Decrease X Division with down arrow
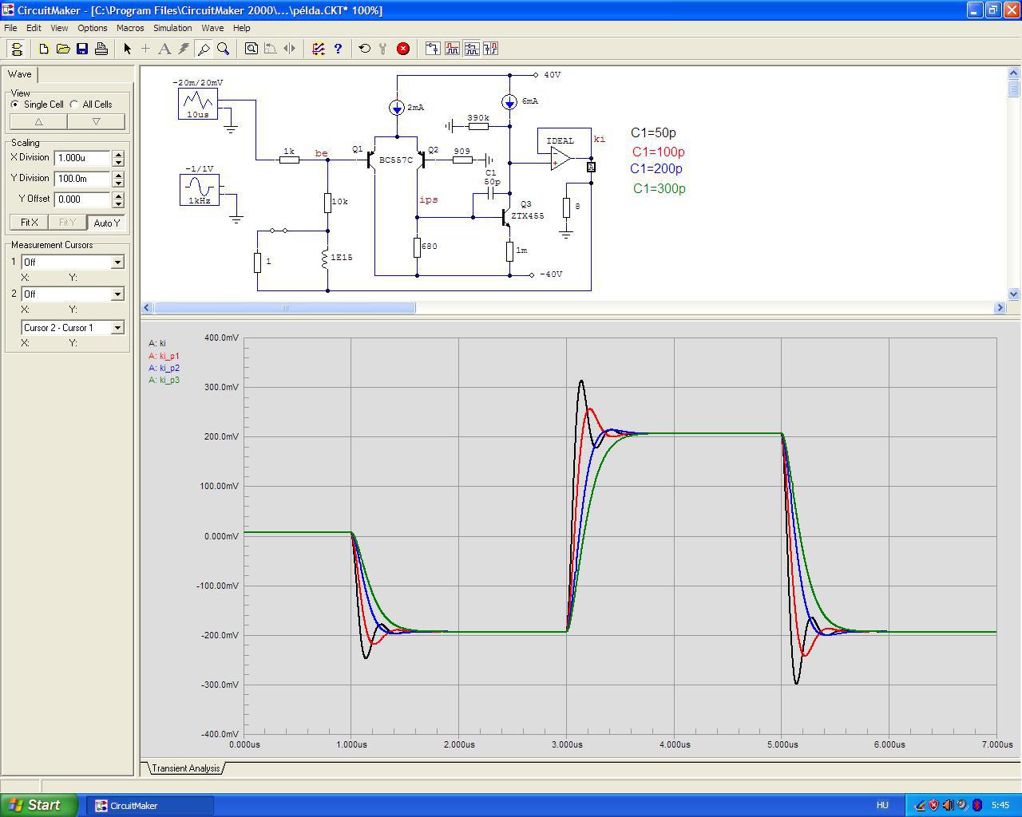Screen dimensions: 1022x817 118,162
